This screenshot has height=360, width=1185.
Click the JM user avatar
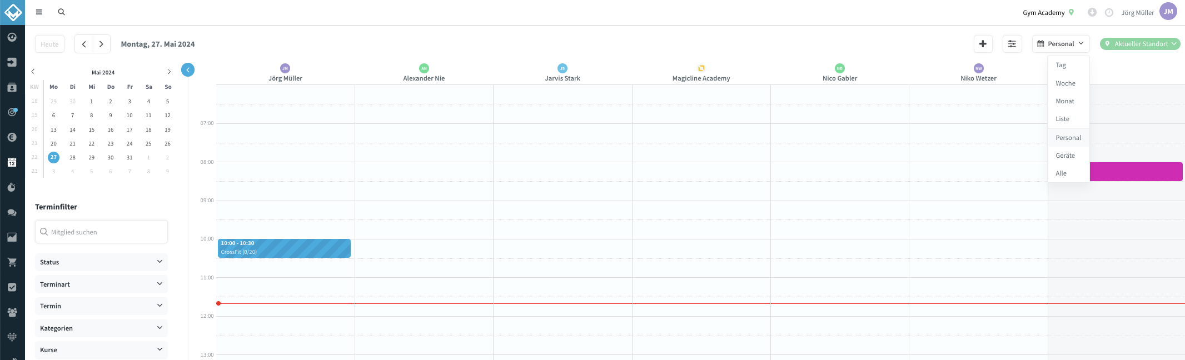click(1168, 11)
